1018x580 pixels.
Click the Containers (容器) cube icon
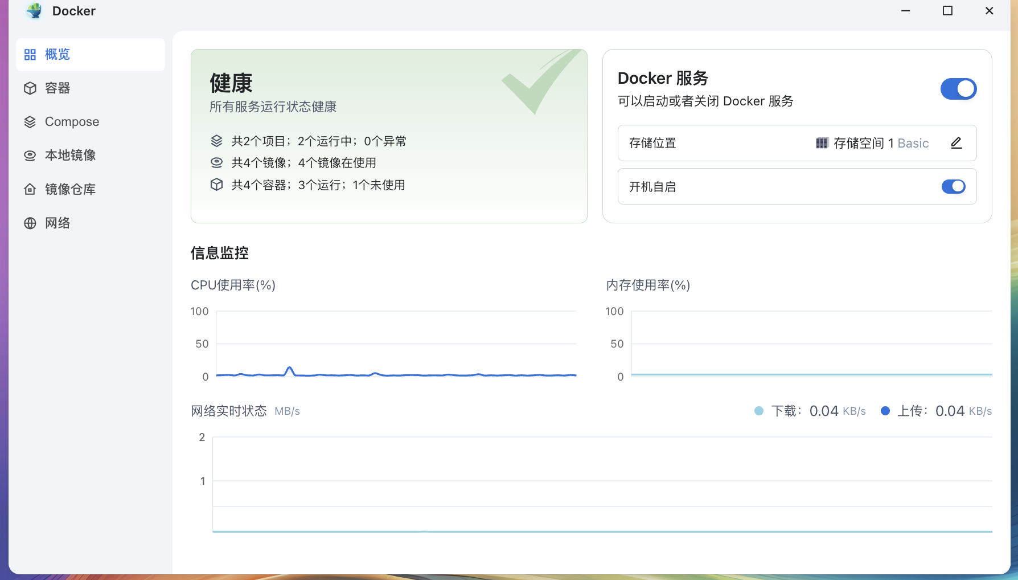point(30,88)
